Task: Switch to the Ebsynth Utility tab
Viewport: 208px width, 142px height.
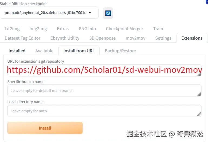Action: coord(65,38)
